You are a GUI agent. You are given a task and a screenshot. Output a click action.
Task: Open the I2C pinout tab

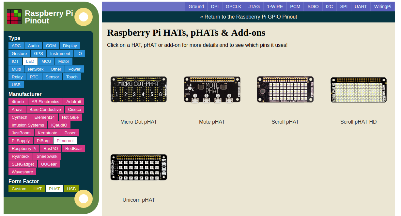(x=329, y=7)
